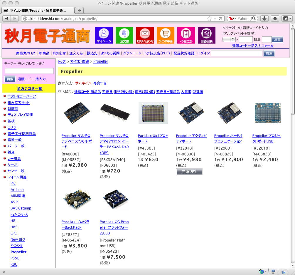Screen dimensions: 295x275
Task: Click the Parallax 3x4 proto board thumbnail
Action: point(153,113)
